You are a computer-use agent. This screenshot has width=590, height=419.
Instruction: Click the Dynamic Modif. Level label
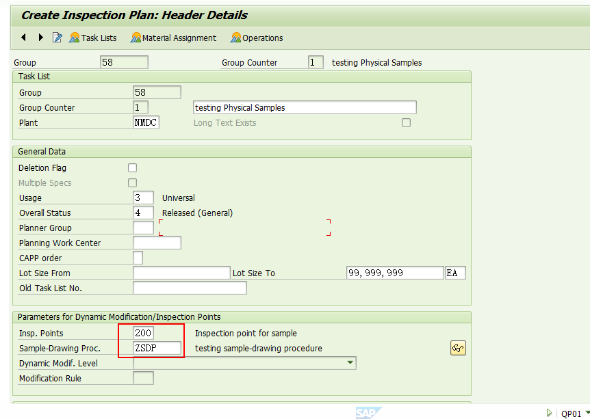click(x=58, y=364)
